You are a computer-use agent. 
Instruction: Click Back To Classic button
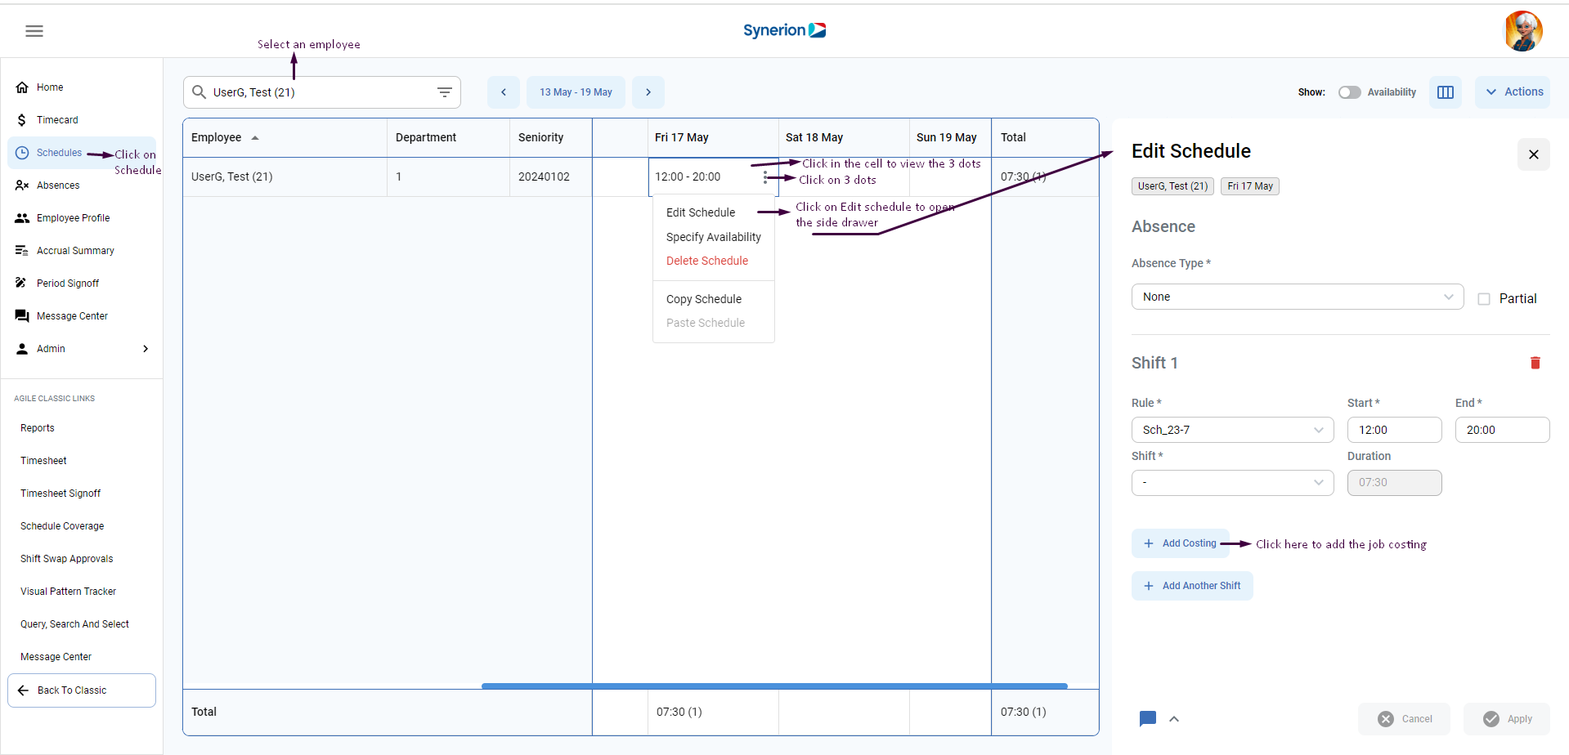(x=82, y=690)
